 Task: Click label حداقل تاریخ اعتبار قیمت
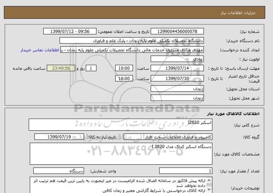point(244,79)
